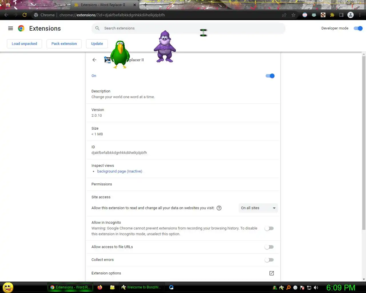The width and height of the screenshot is (366, 293).
Task: Click the Pack extension button
Action: (64, 44)
